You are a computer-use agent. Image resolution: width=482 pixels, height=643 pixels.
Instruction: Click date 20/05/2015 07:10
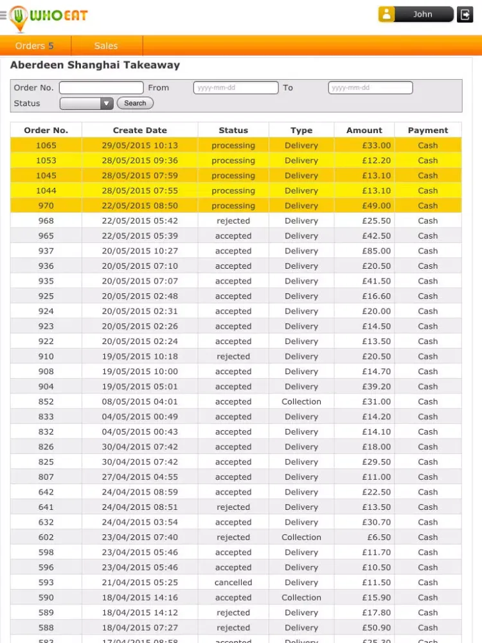click(139, 266)
